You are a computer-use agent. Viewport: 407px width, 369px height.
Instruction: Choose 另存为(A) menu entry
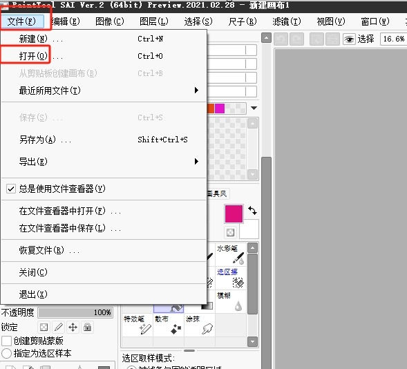click(104, 140)
